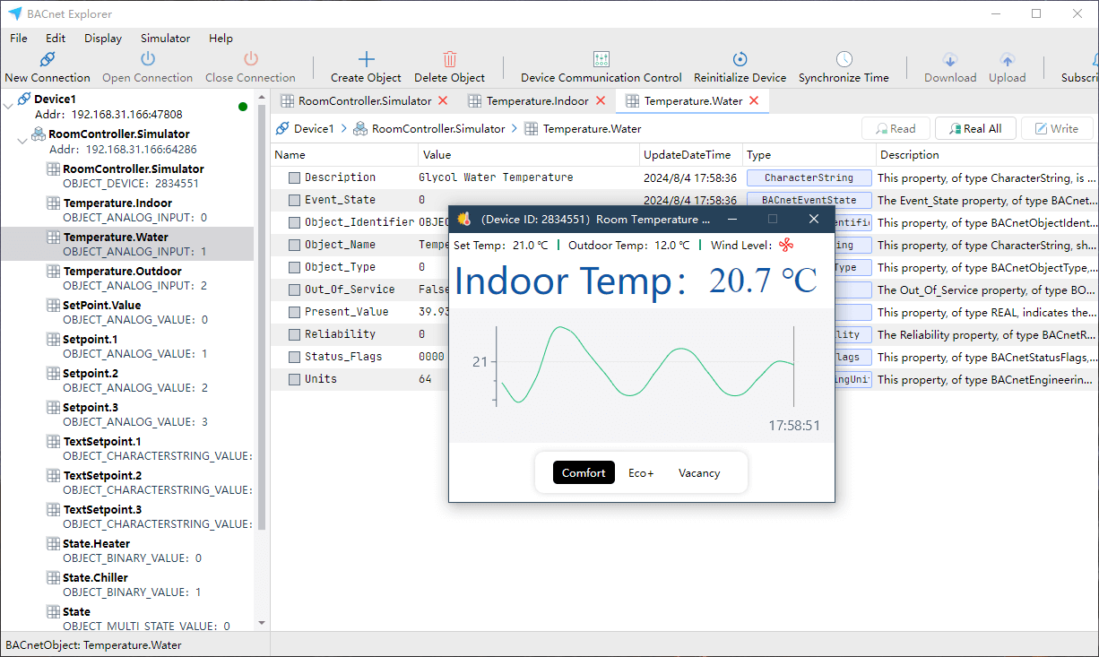This screenshot has width=1099, height=657.
Task: Select Comfort mode
Action: click(x=584, y=472)
